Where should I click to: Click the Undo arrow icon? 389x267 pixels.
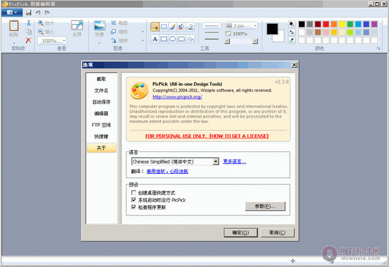pos(38,12)
